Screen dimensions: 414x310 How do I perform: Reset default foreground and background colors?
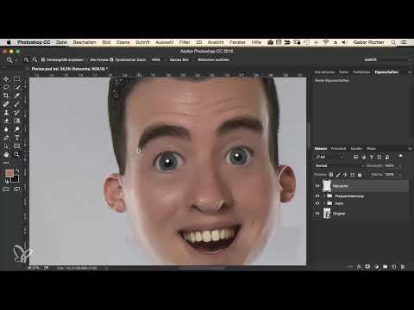(x=7, y=182)
